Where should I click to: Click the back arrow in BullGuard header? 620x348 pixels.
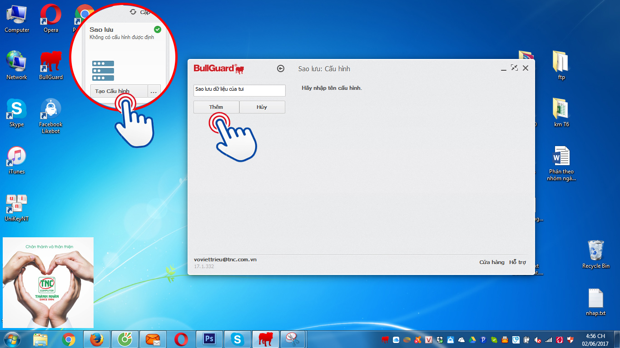281,69
